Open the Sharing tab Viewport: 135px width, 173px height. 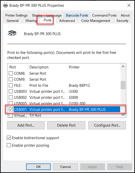click(x=31, y=21)
